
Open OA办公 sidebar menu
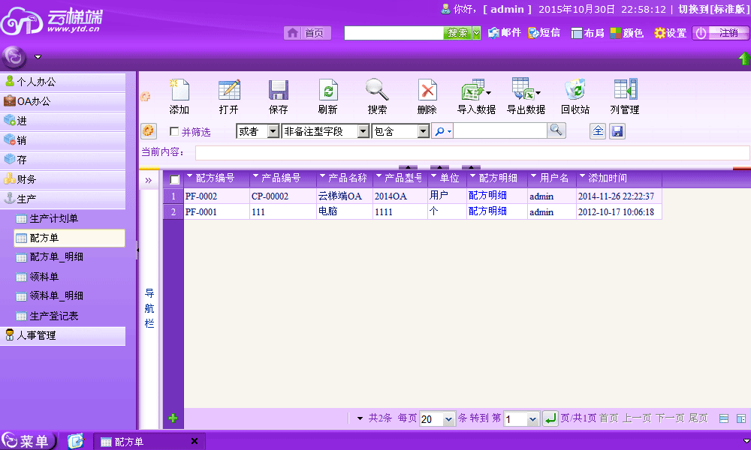63,101
